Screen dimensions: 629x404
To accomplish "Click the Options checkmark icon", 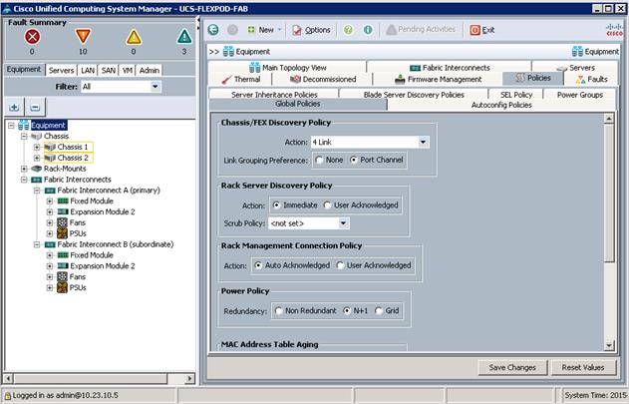I will [x=297, y=30].
